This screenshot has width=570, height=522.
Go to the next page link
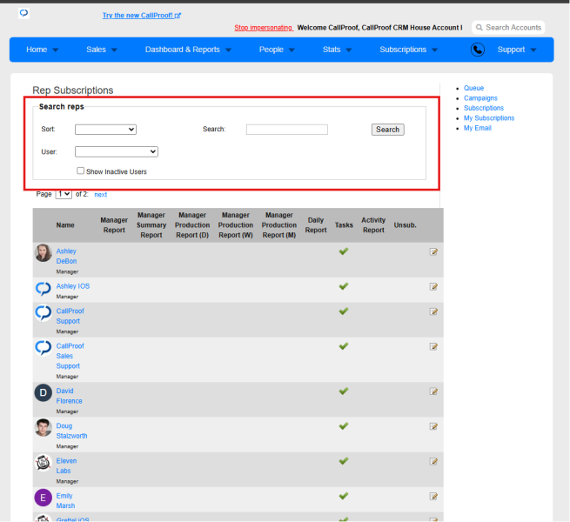[101, 195]
